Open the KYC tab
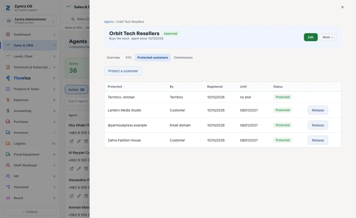 click(129, 58)
